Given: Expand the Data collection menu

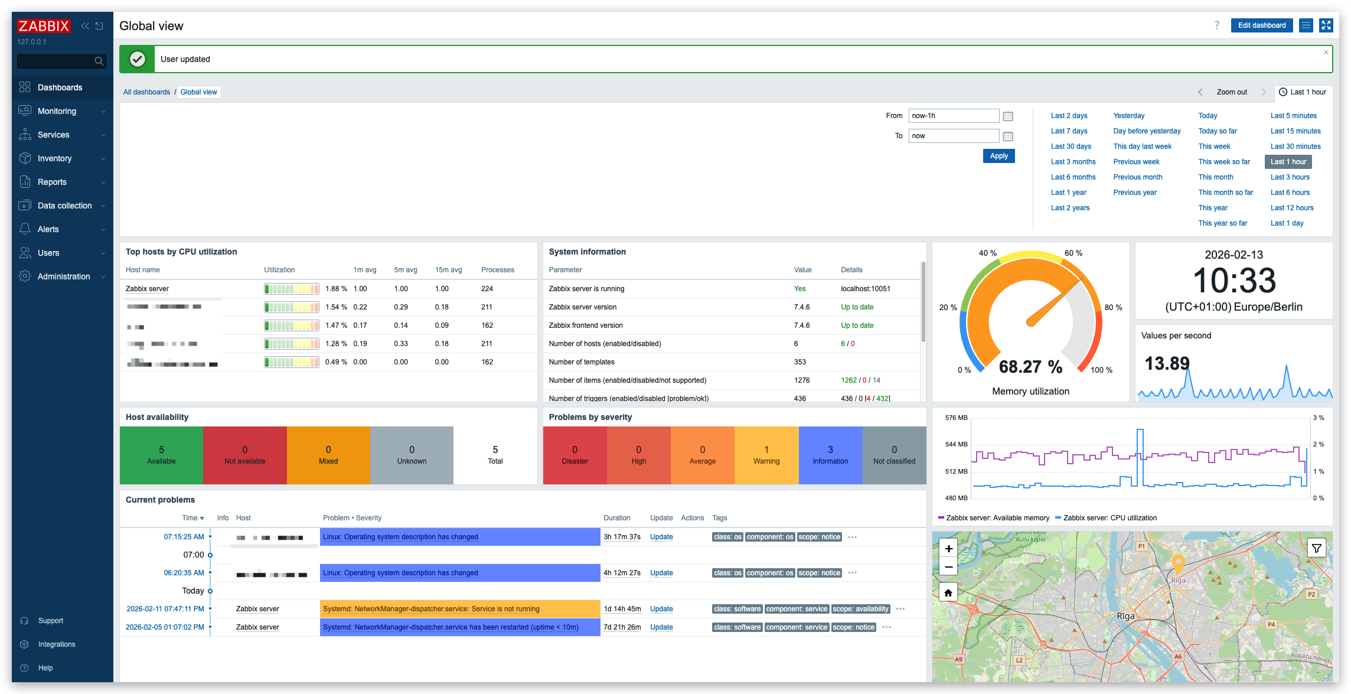Looking at the screenshot, I should click(62, 206).
